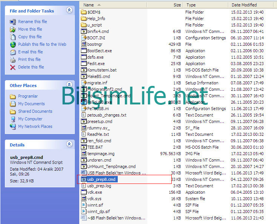
Task: Click the tempimage.img file icon
Action: click(84, 154)
